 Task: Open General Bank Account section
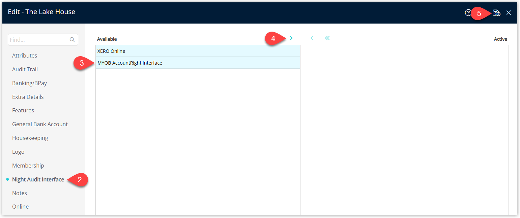pos(40,124)
